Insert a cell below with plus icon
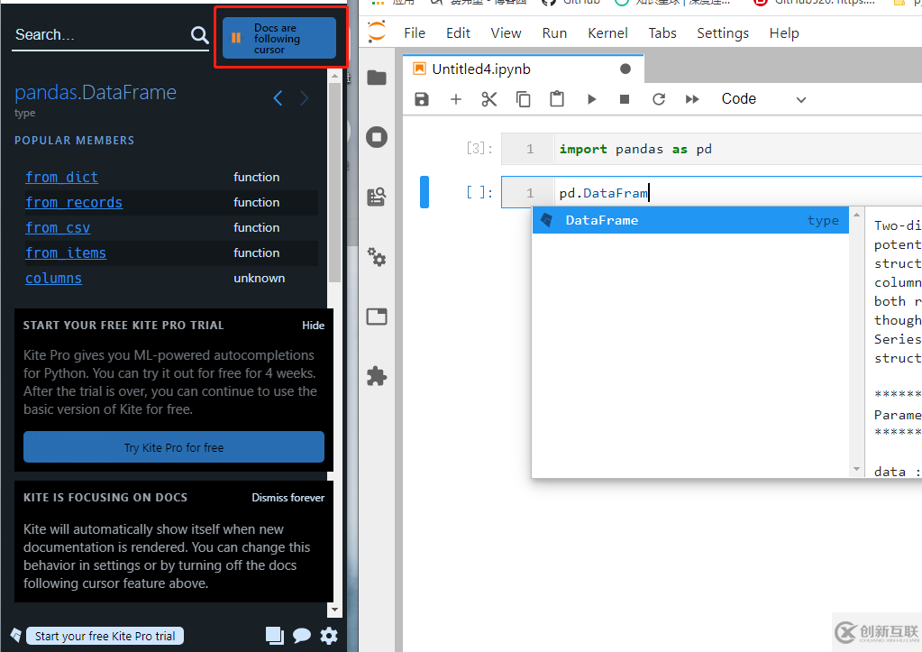The image size is (922, 652). tap(456, 99)
